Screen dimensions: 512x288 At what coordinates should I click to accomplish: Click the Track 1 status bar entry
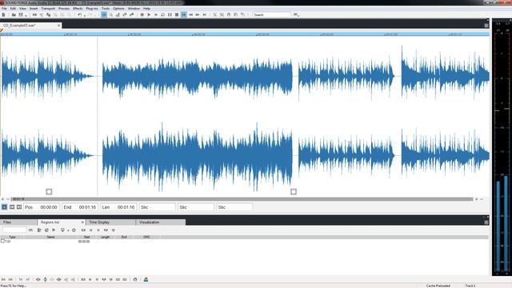(x=470, y=286)
